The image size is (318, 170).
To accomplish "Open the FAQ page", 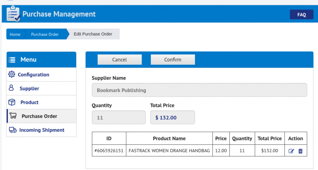I will [x=301, y=14].
